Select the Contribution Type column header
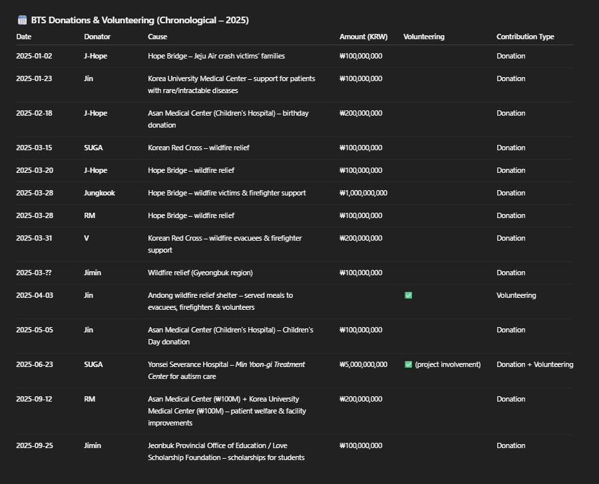The height and width of the screenshot is (484, 599). [x=525, y=37]
